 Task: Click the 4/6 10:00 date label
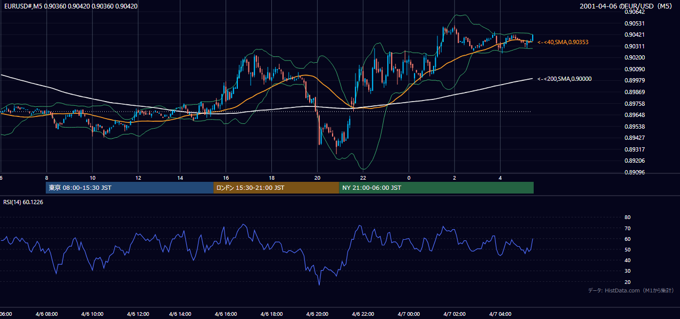93,314
